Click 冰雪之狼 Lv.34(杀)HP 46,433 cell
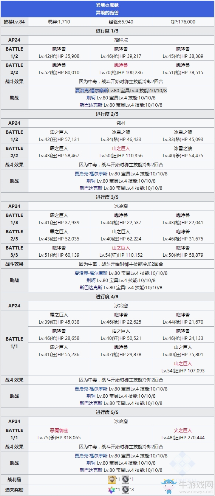This screenshot has height=496, width=215. click(121, 136)
